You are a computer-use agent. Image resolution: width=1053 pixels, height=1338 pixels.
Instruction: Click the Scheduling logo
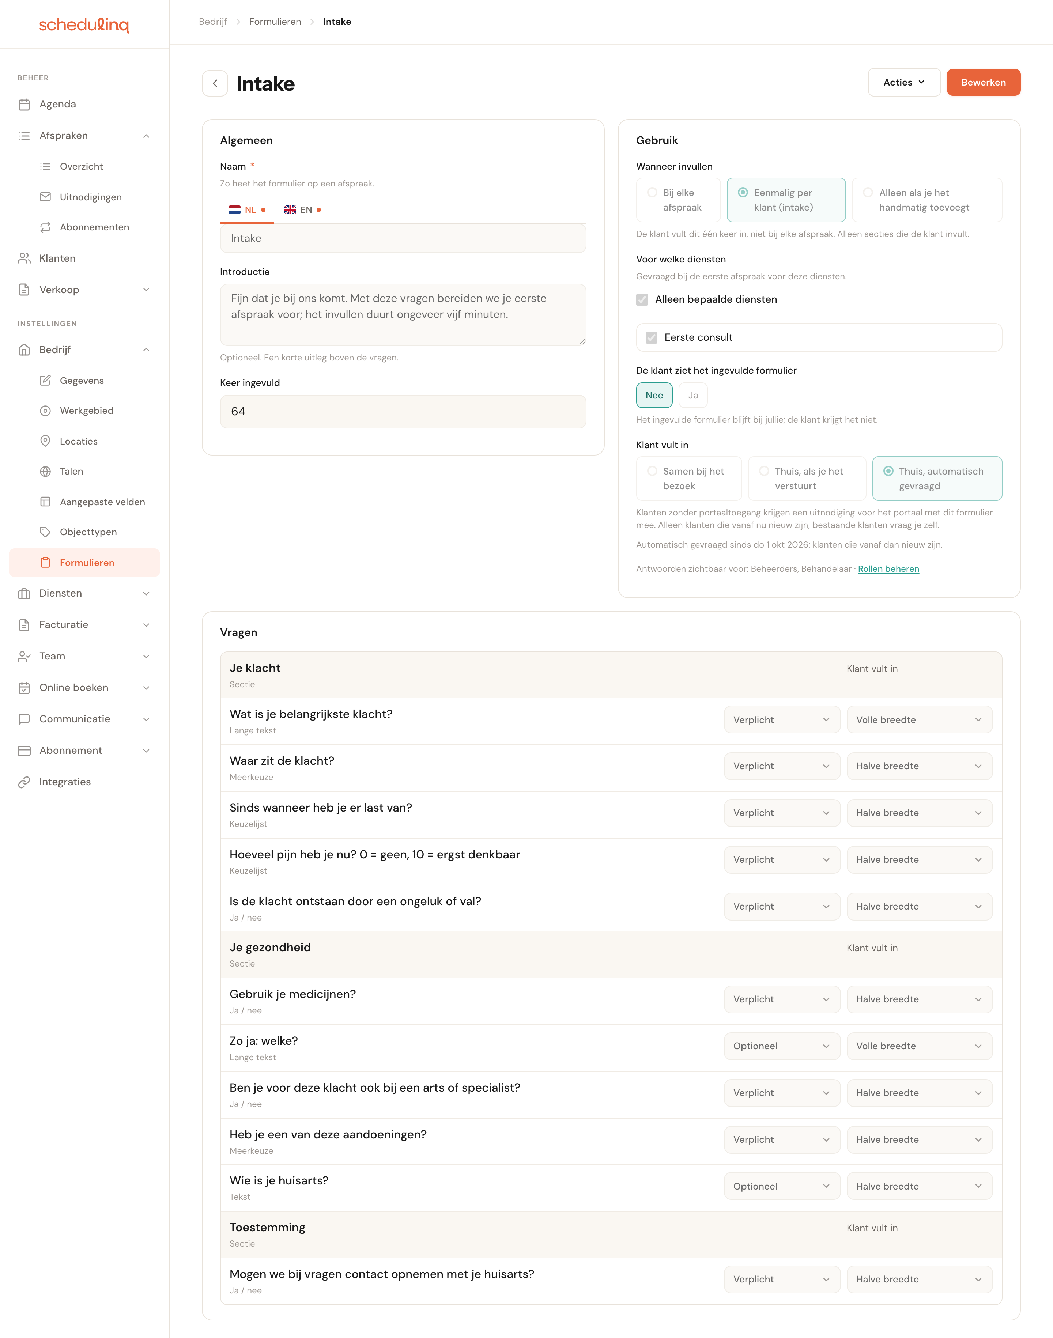(x=84, y=24)
